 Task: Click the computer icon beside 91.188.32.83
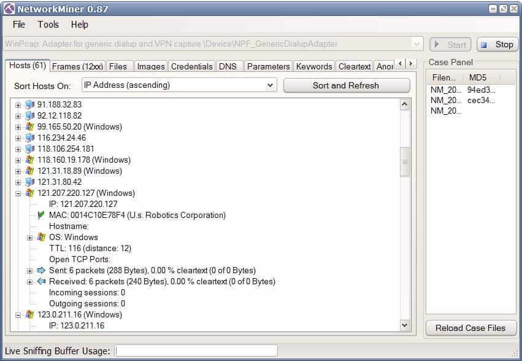tap(29, 104)
